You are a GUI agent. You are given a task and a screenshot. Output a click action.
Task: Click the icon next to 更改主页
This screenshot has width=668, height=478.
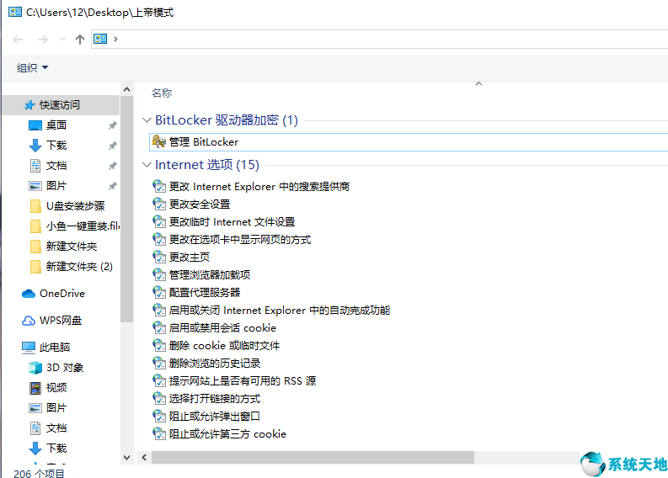point(159,257)
